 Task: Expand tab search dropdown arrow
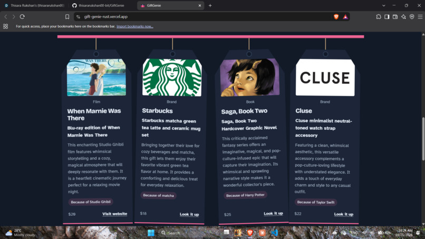pyautogui.click(x=383, y=5)
